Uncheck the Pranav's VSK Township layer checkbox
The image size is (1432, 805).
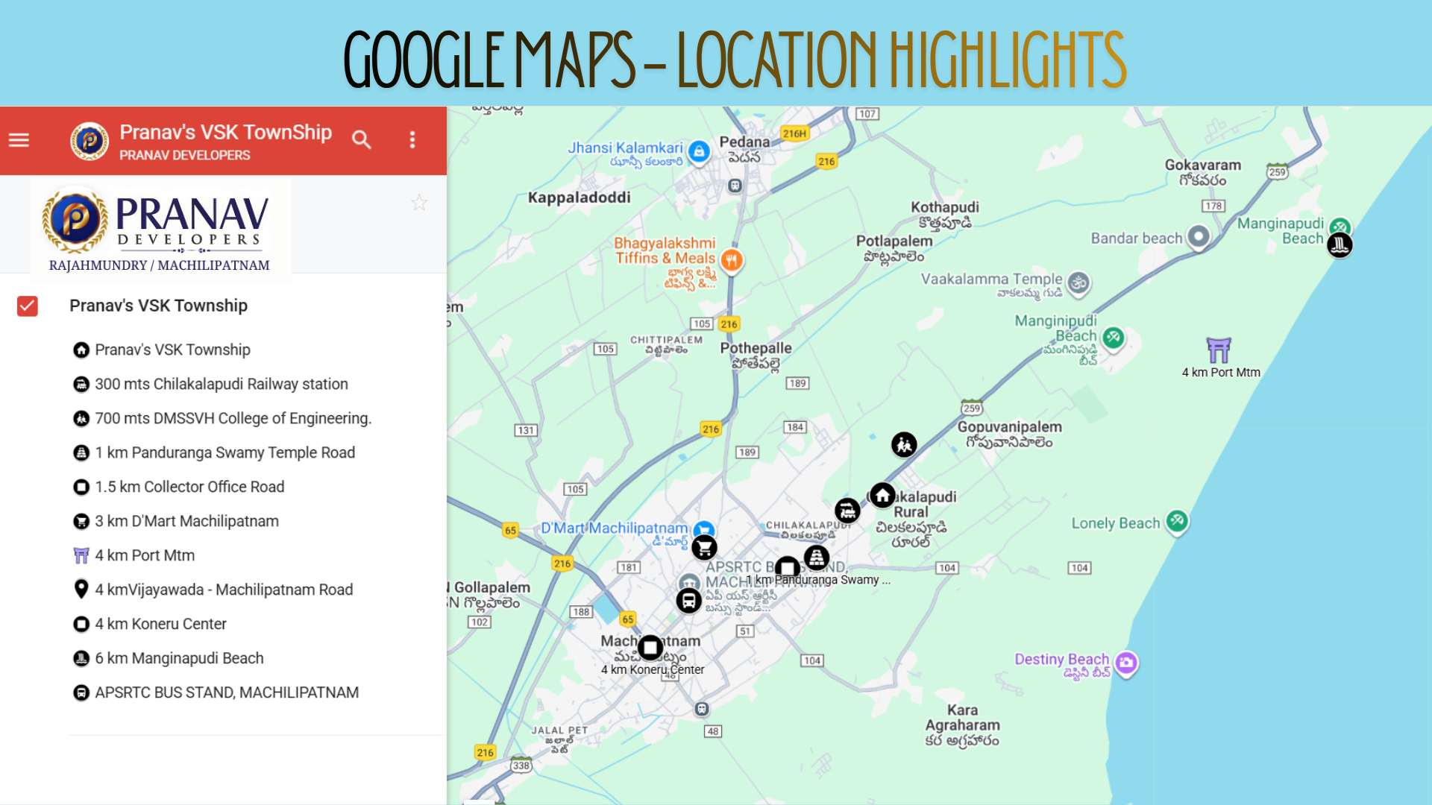tap(28, 306)
